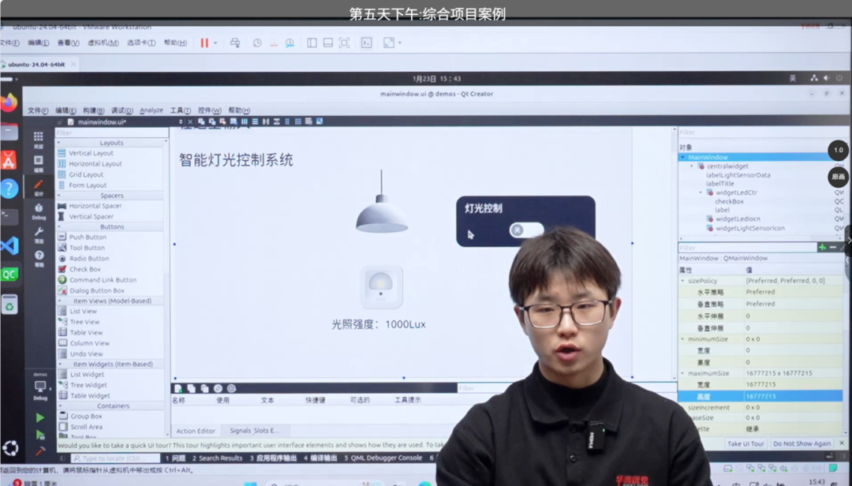Select the Radio Button widget in Buttons
The width and height of the screenshot is (852, 486).
pyautogui.click(x=88, y=259)
